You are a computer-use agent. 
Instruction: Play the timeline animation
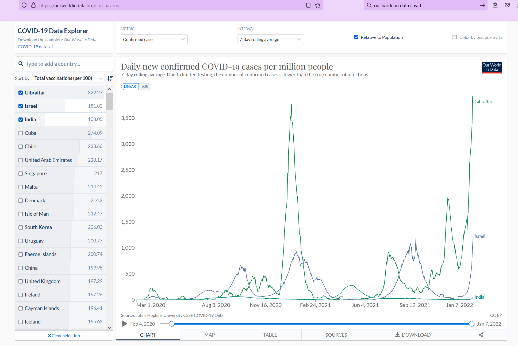pos(124,324)
